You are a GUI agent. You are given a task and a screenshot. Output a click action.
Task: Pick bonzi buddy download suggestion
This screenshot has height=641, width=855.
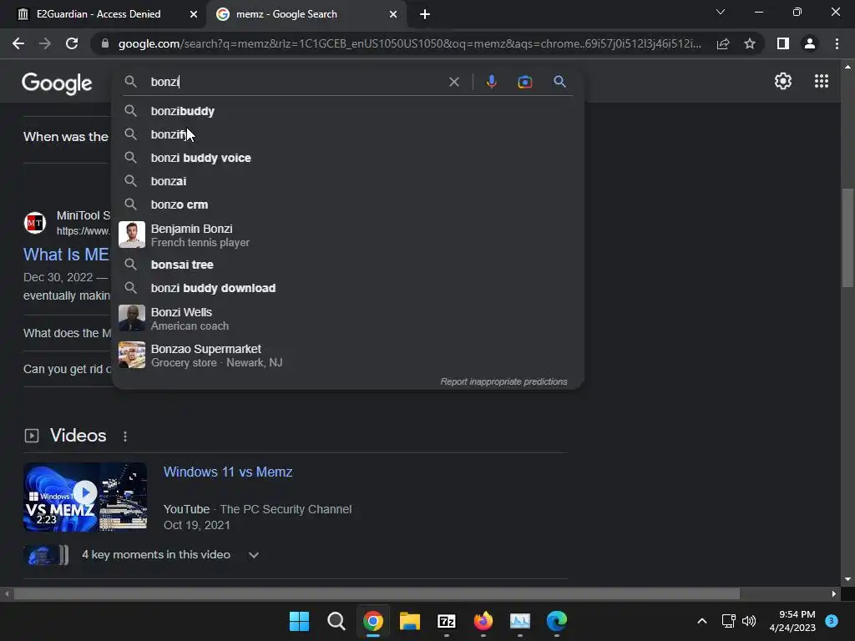(347, 288)
